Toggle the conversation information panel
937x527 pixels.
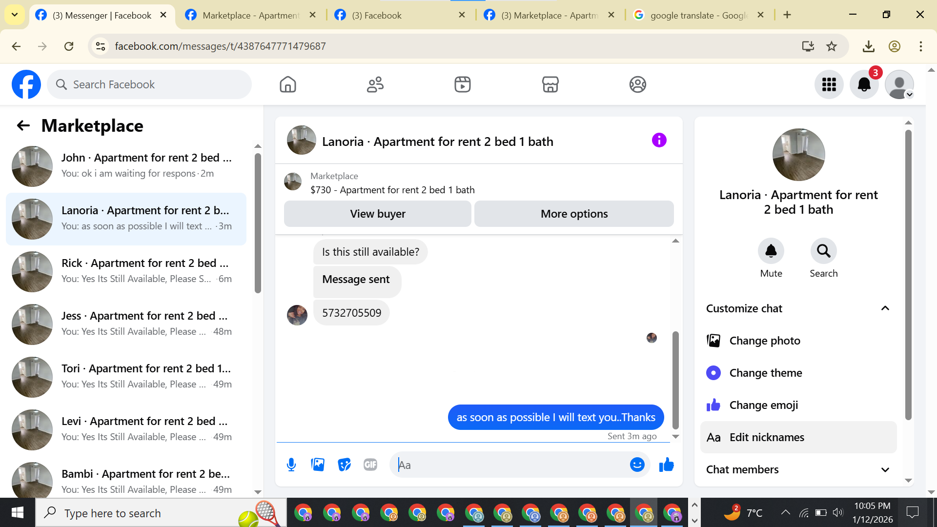click(659, 141)
